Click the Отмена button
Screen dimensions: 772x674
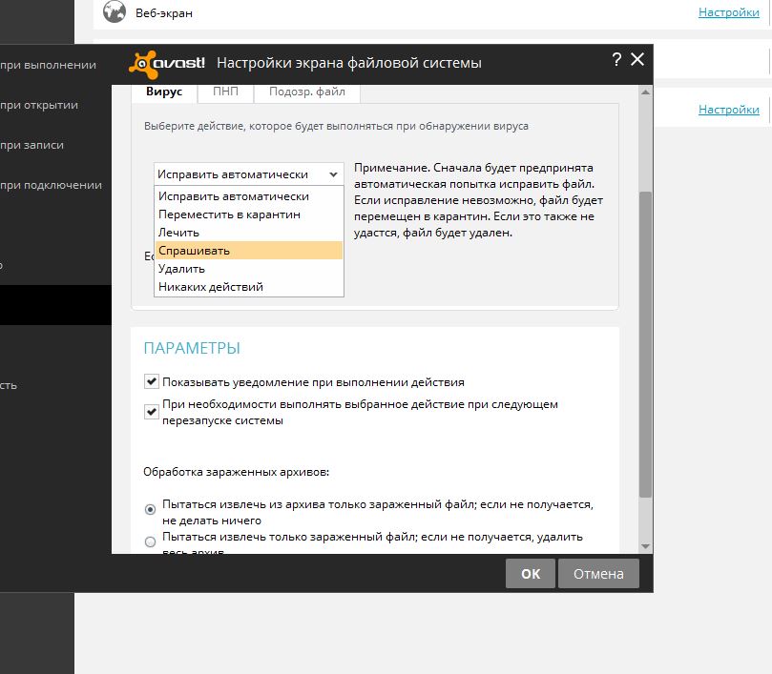[x=597, y=574]
